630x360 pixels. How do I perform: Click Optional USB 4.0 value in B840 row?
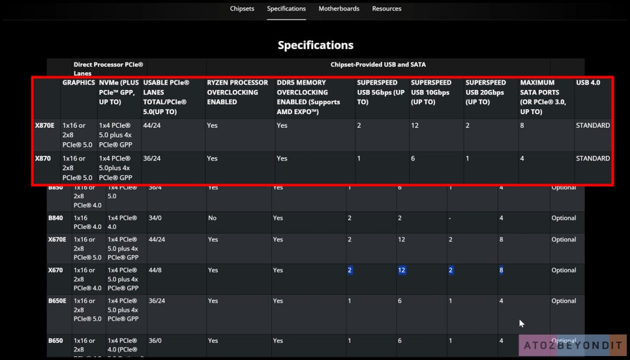coord(563,218)
